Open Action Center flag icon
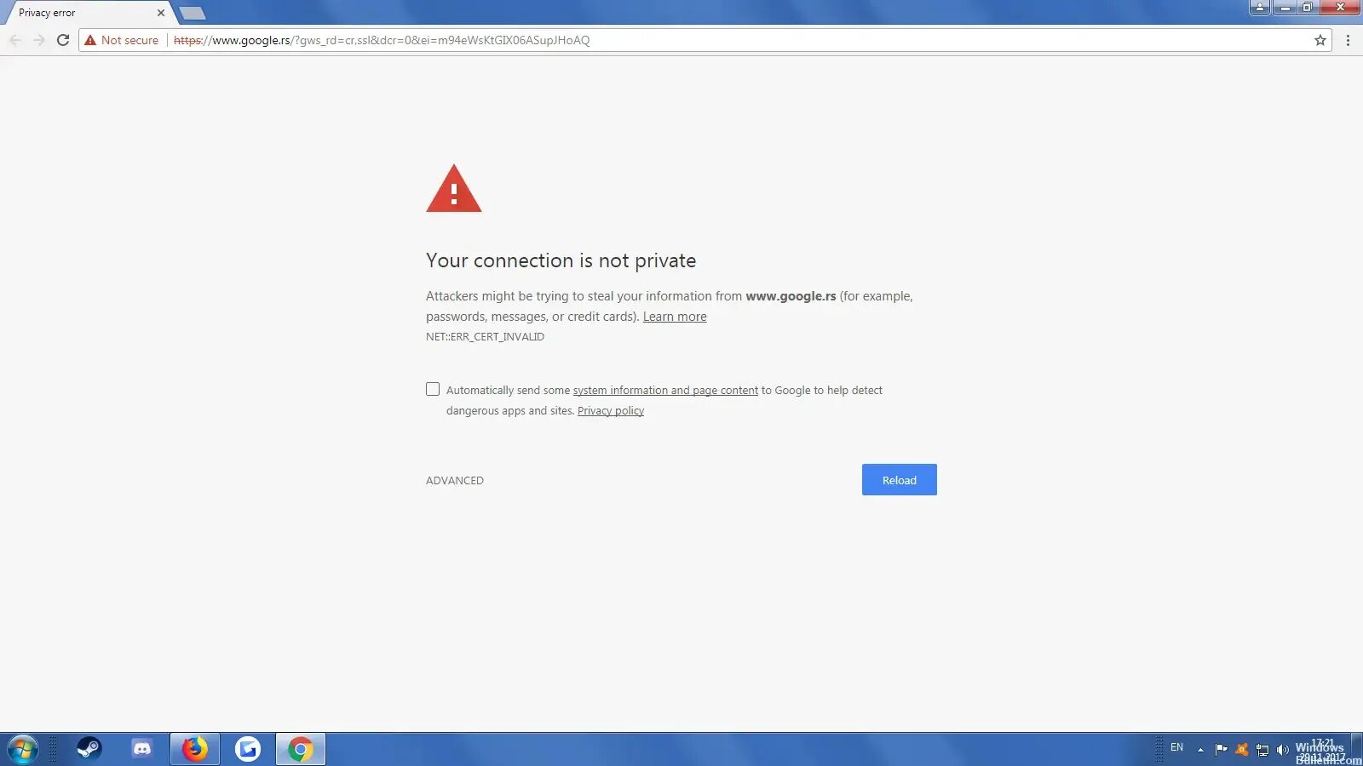Viewport: 1363px width, 766px height. coord(1221,750)
